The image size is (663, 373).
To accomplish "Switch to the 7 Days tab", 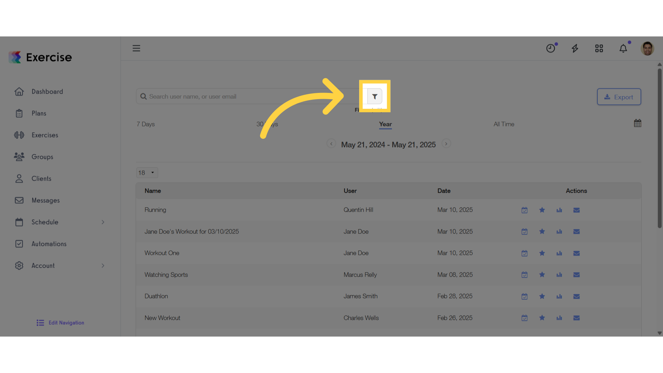I will tap(146, 124).
